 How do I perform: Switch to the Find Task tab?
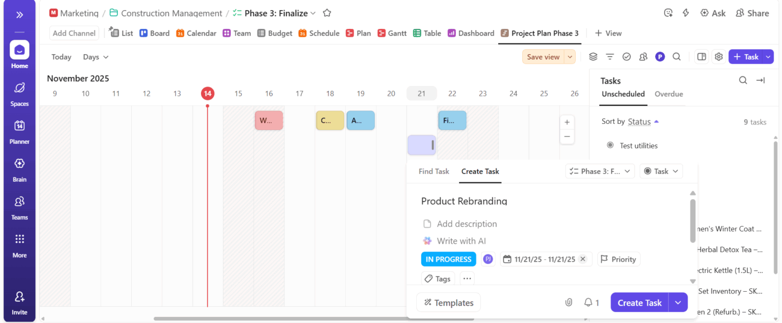(433, 171)
